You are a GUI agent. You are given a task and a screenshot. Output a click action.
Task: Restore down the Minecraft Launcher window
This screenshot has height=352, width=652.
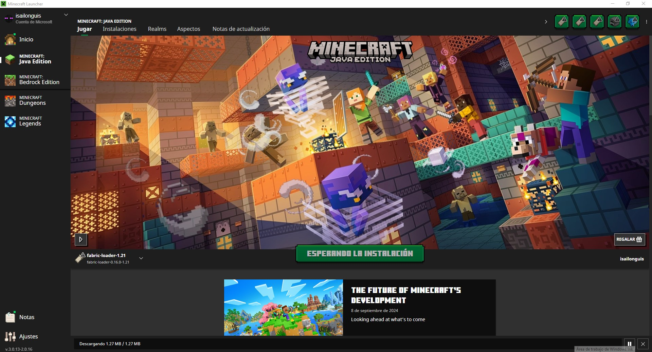(x=628, y=4)
